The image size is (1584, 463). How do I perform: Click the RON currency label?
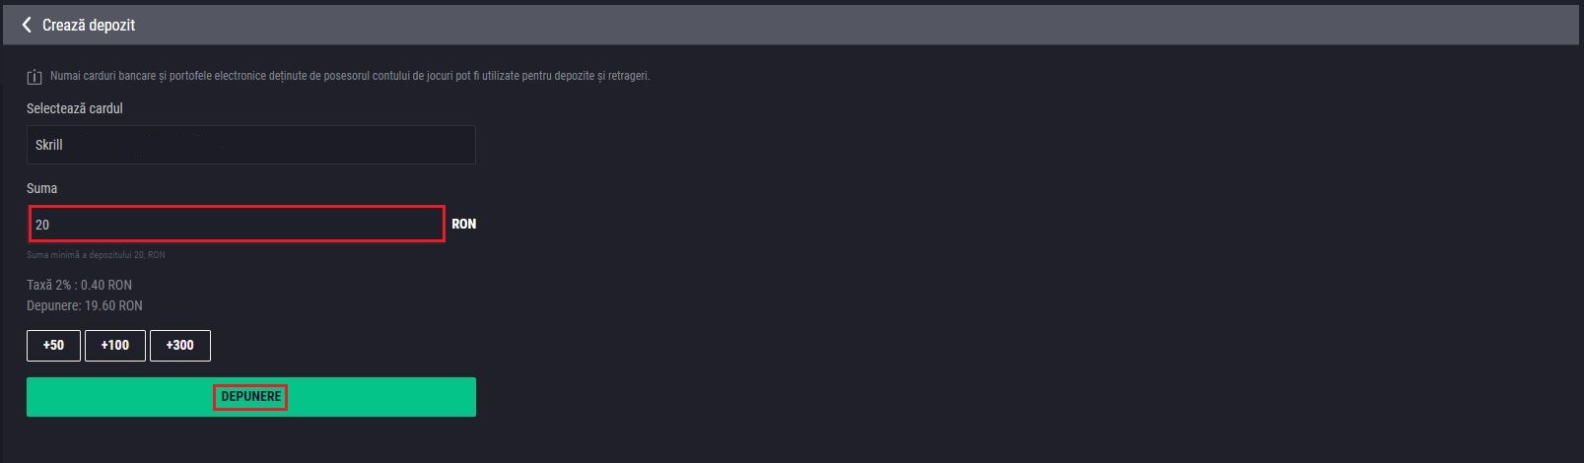463,225
